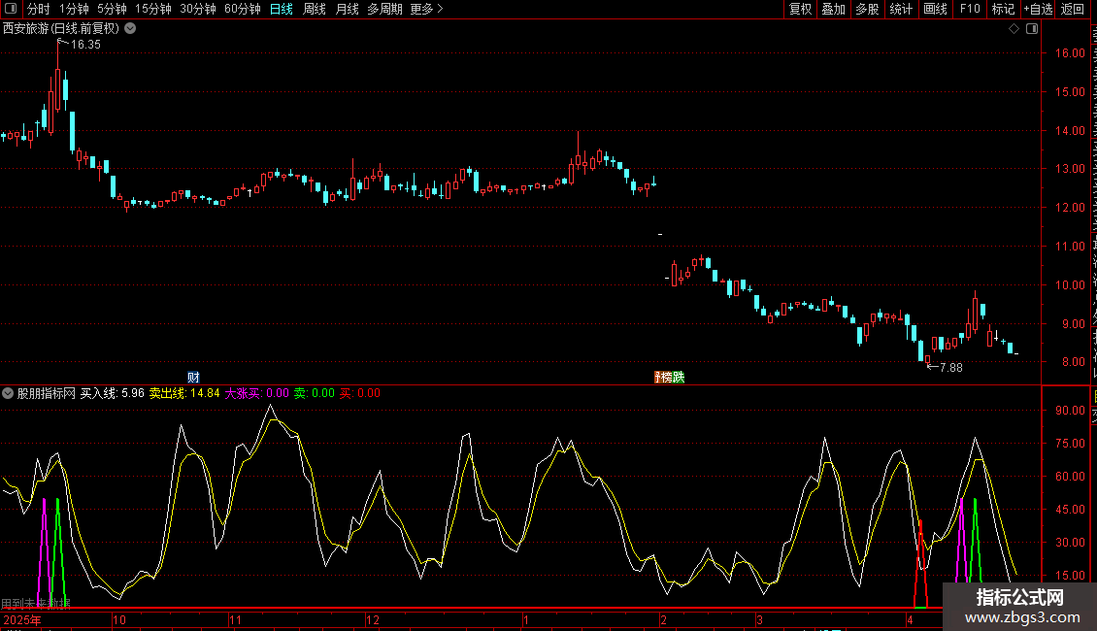The width and height of the screenshot is (1097, 631).
Task: Open the 多股 multi-stock view
Action: click(868, 9)
